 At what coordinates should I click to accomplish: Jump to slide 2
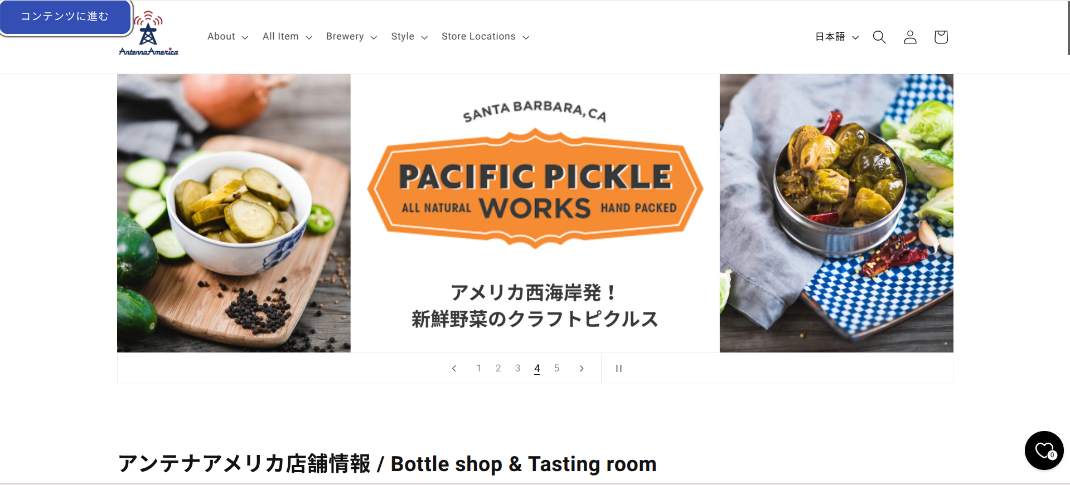coord(498,368)
